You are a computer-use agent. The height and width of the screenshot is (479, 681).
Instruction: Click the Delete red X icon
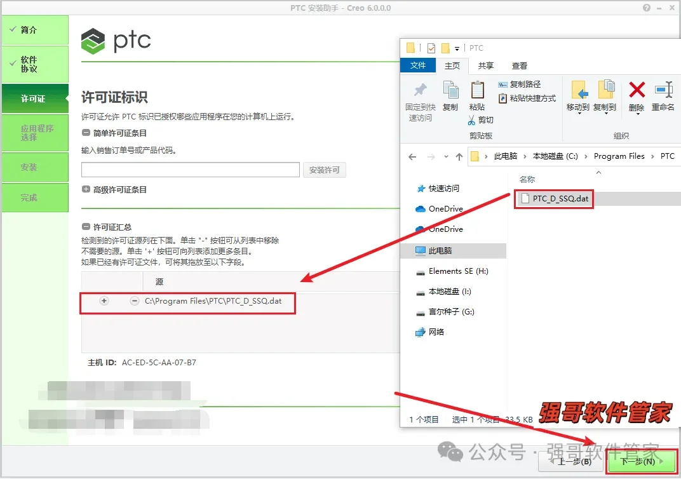[637, 90]
